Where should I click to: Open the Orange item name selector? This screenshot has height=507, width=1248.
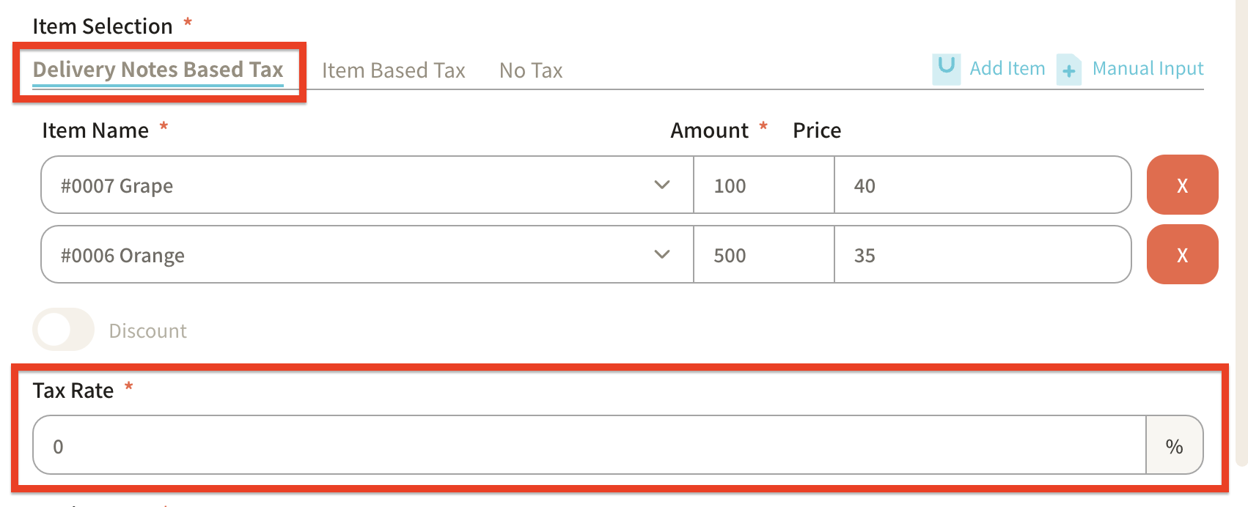352,255
